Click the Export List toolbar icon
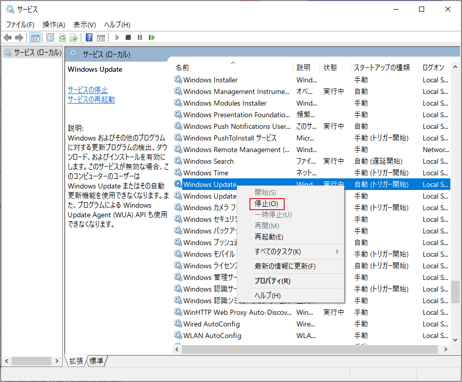The width and height of the screenshot is (462, 382). (74, 37)
